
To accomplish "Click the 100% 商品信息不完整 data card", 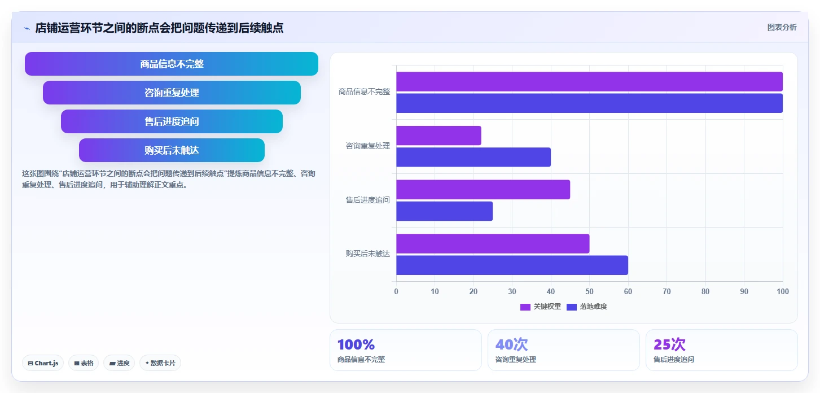I will 406,350.
